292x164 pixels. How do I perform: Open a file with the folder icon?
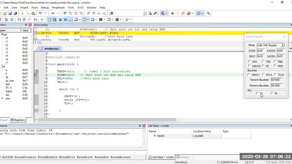(5, 13)
